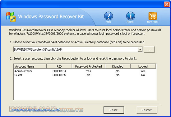
Task: Sort by the Disabled column header
Action: tap(118, 66)
